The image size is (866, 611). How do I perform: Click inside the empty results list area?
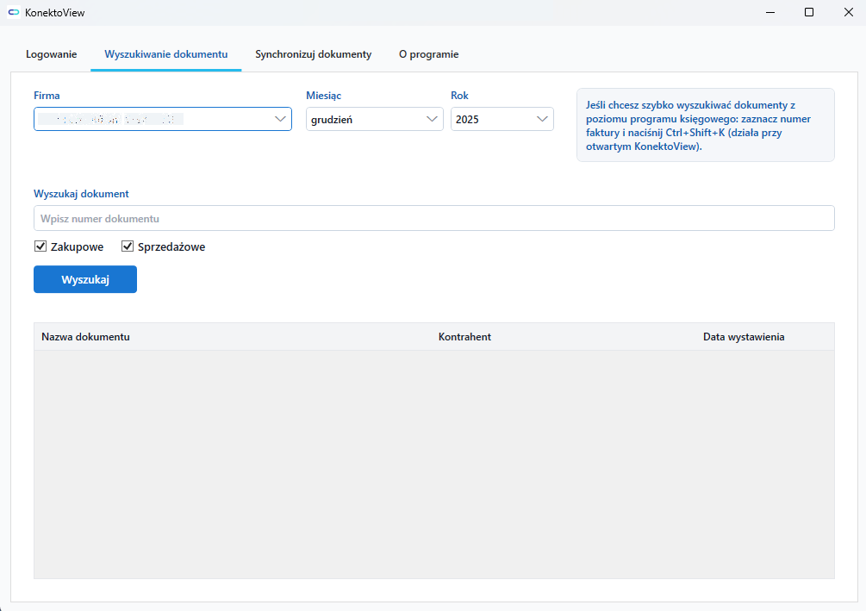[433, 464]
